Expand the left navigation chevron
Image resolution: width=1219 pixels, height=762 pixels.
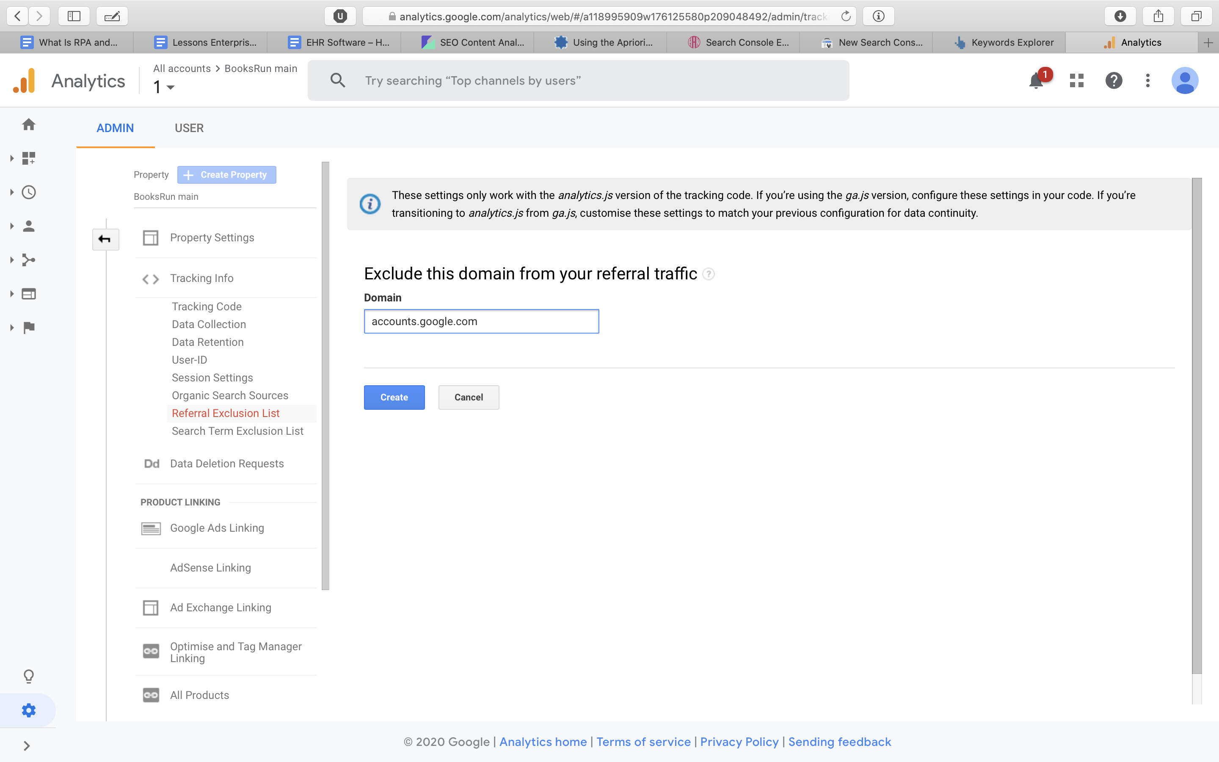tap(27, 745)
